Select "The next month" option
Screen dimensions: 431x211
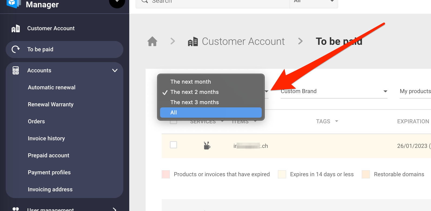[x=190, y=82]
